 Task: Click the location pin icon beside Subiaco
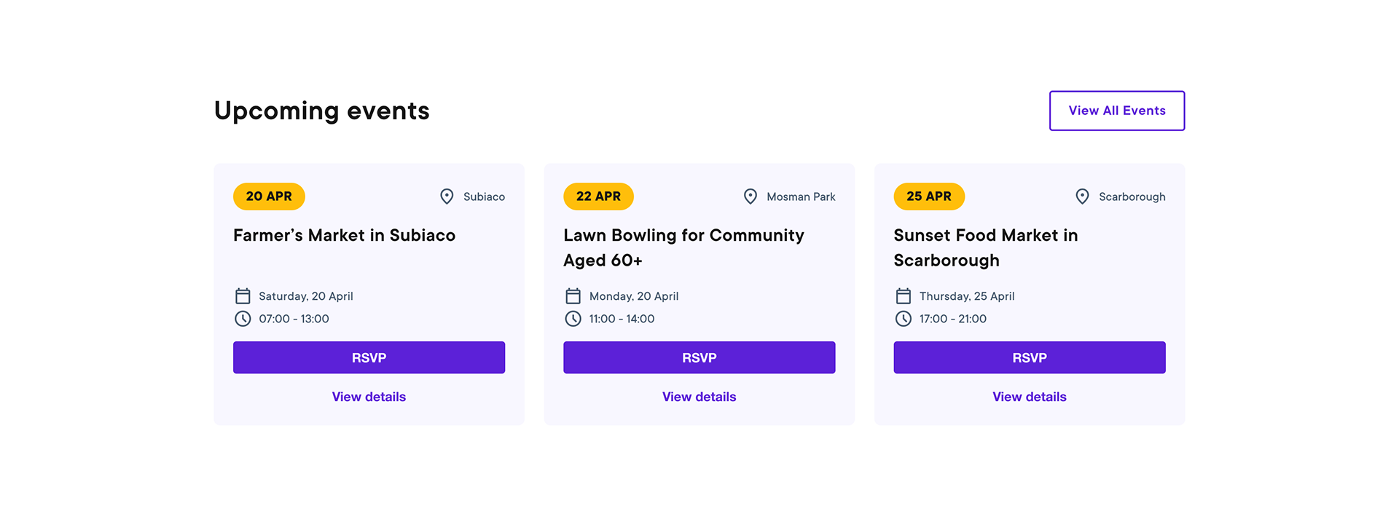pyautogui.click(x=447, y=197)
